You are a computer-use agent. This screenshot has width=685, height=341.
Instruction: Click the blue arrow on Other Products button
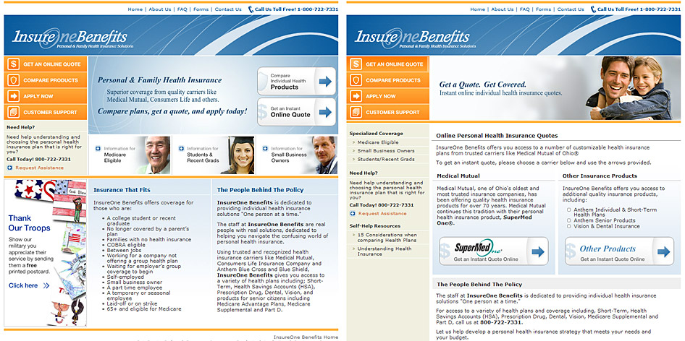[x=663, y=251]
